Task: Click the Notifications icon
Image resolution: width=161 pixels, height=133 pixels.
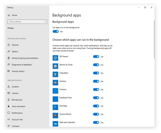Action: tap(9, 113)
